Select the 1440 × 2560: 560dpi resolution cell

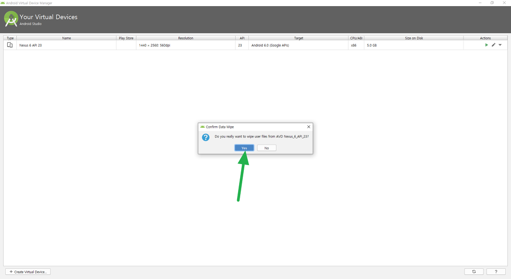[x=186, y=45]
